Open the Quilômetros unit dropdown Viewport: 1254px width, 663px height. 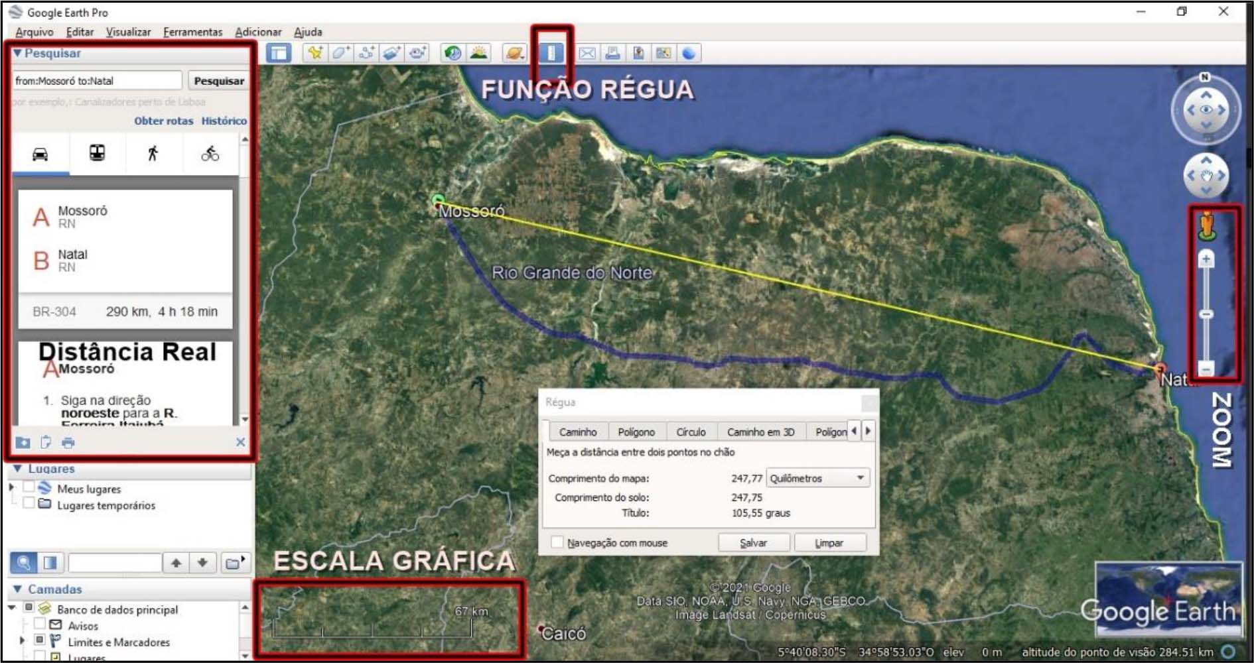point(817,478)
